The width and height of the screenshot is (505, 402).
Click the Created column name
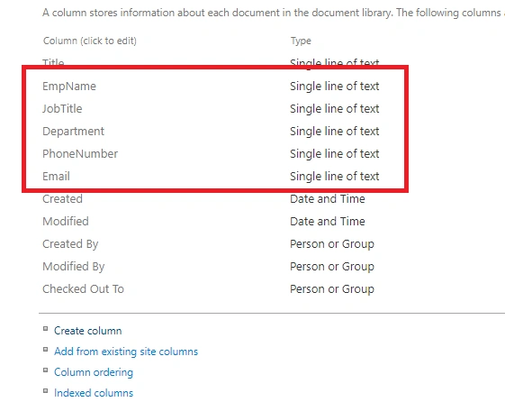[x=62, y=199]
